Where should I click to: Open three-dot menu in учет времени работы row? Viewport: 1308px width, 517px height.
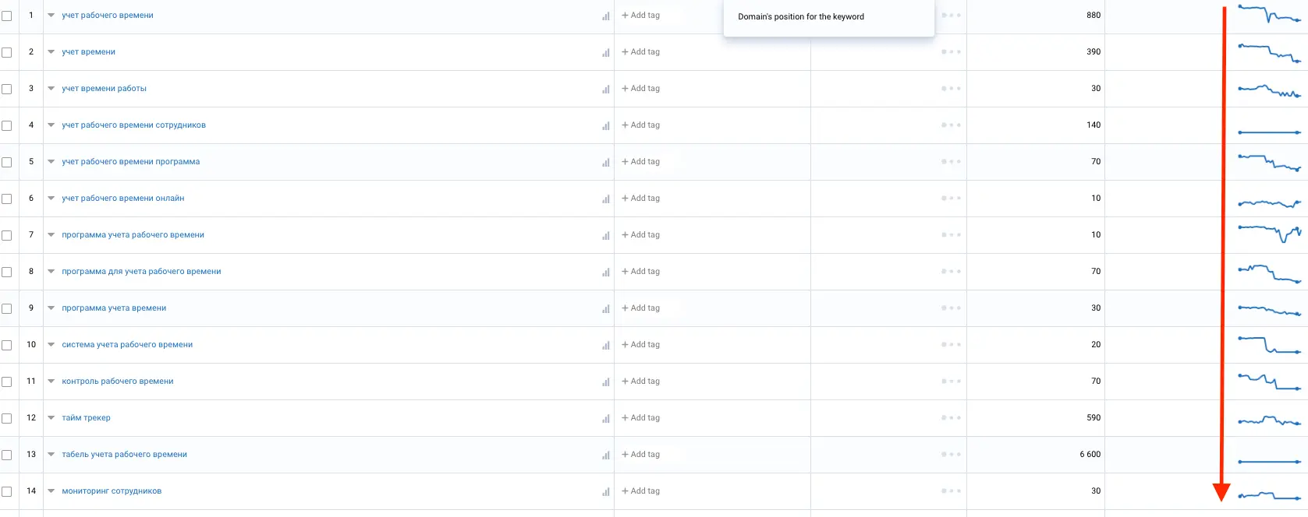(x=951, y=89)
